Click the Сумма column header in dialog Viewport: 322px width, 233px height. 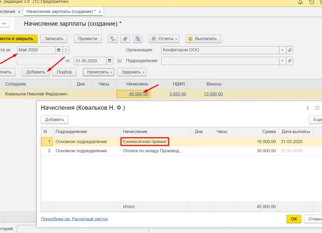point(269,132)
